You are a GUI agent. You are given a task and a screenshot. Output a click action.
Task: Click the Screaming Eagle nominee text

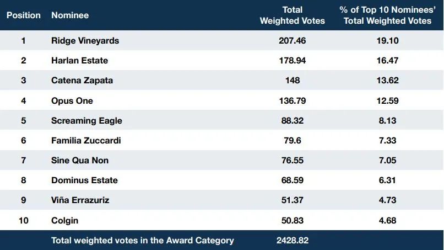coord(86,121)
